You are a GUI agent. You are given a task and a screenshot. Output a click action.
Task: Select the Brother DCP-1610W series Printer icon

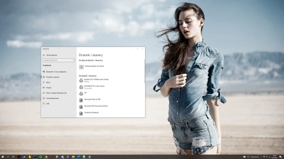pyautogui.click(x=81, y=81)
